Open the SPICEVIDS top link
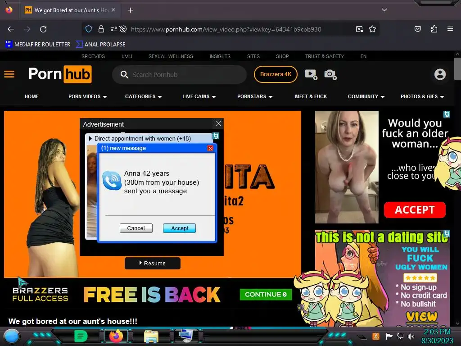Image resolution: width=461 pixels, height=346 pixels. pos(93,56)
